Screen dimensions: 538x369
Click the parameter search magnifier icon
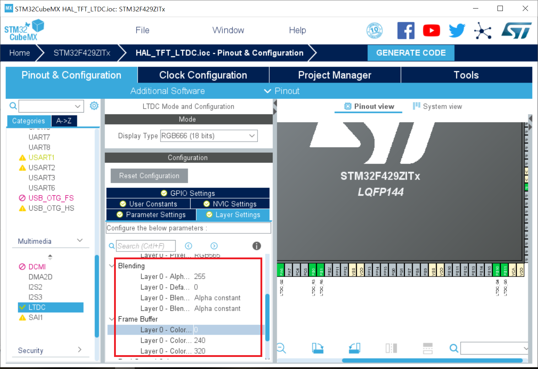pyautogui.click(x=112, y=246)
